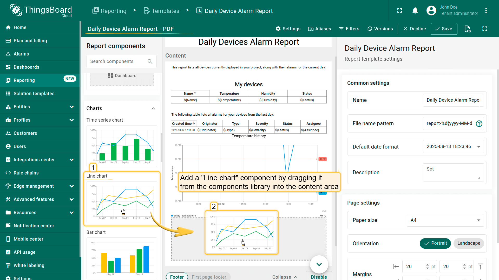Select Portrait orientation

(435, 243)
